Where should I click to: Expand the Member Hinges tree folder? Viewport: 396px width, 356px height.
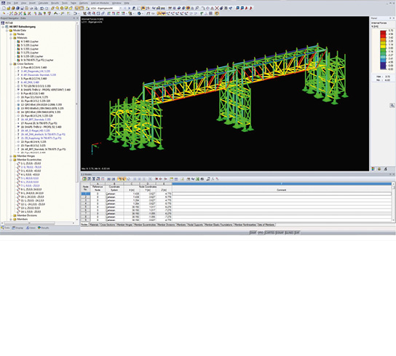(11, 156)
